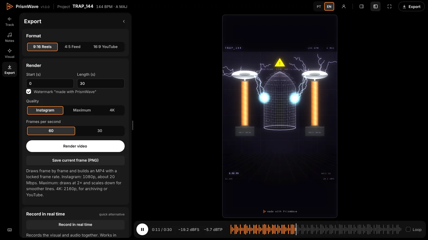
Task: Select Instagram quality
Action: (45, 110)
